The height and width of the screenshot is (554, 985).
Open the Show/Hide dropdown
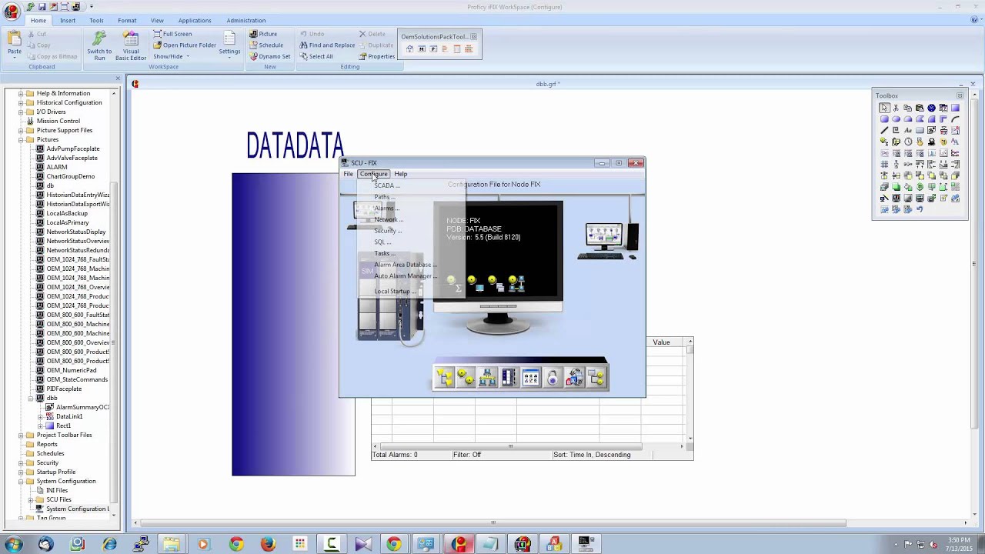[171, 56]
